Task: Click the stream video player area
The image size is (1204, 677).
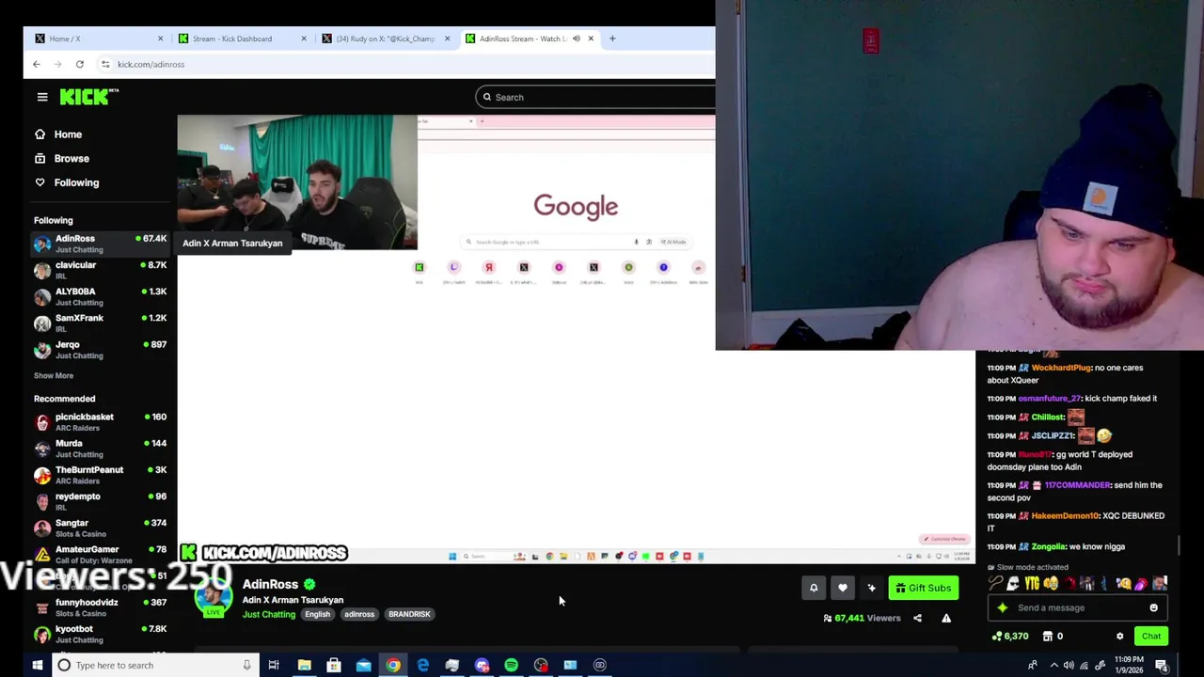Action: coord(576,338)
